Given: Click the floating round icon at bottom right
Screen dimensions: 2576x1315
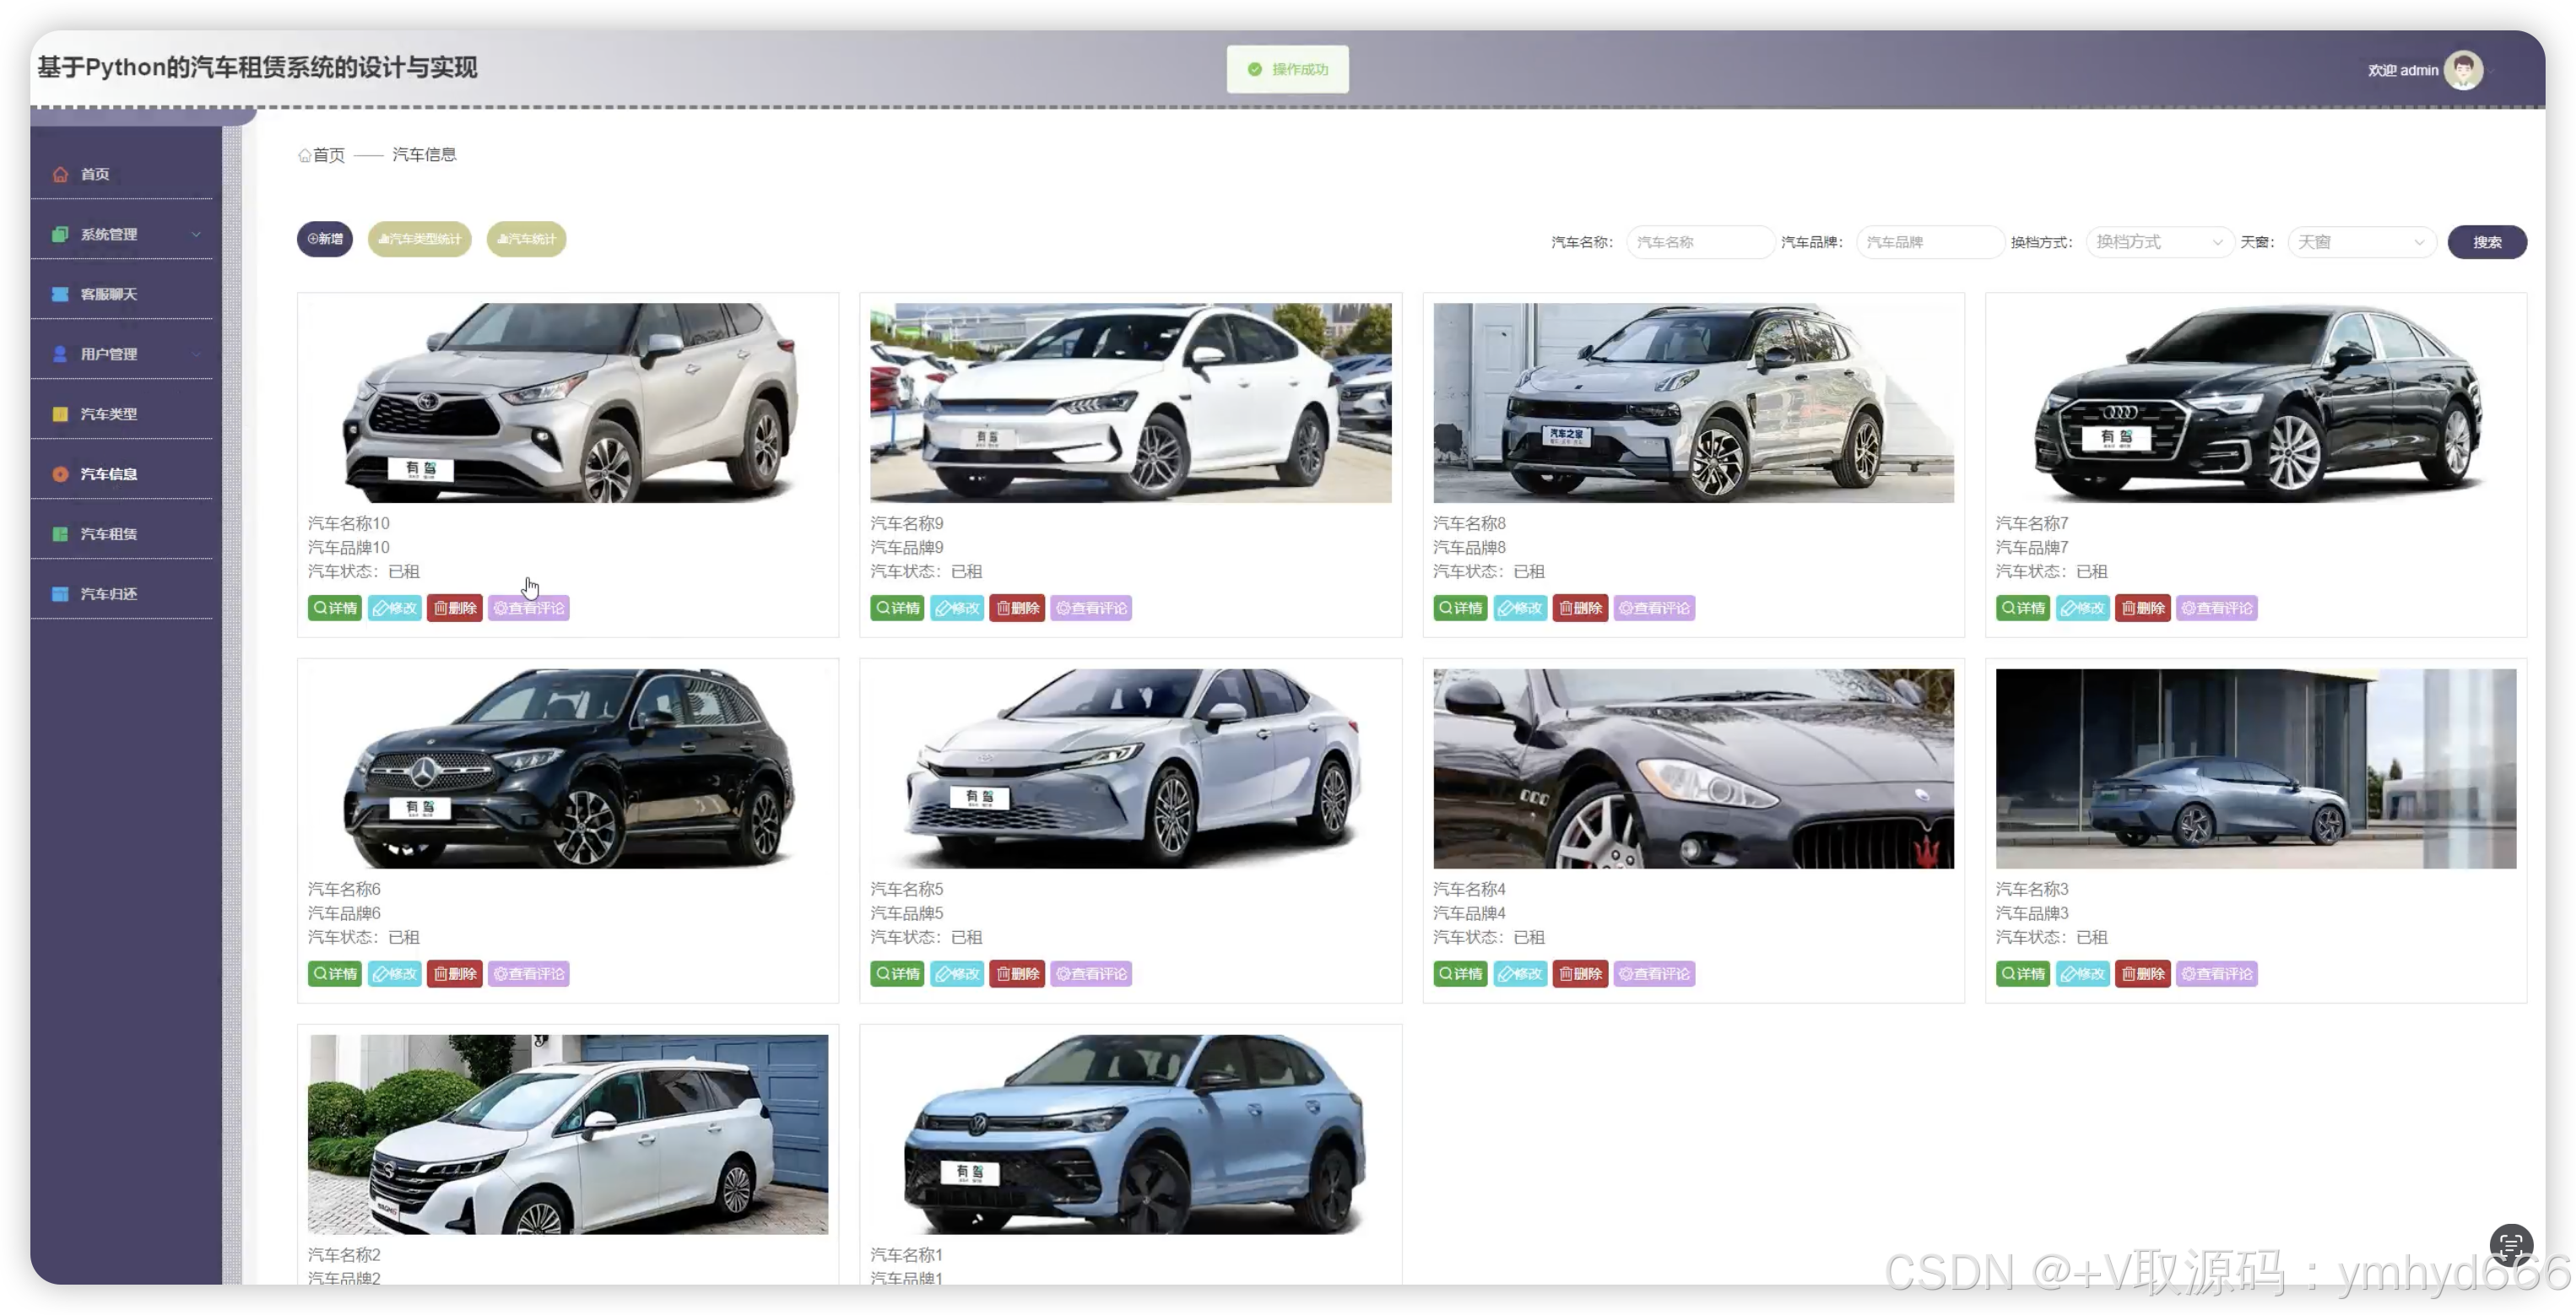Looking at the screenshot, I should (2510, 1245).
